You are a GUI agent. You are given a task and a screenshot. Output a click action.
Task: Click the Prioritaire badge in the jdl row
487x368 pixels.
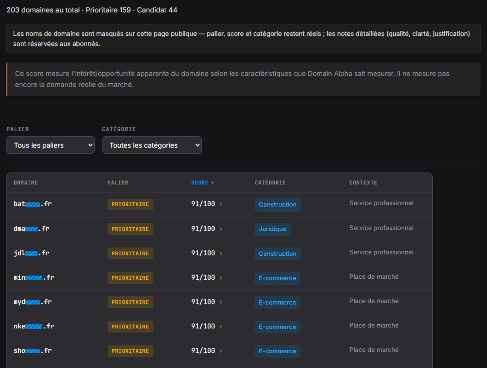(x=130, y=253)
